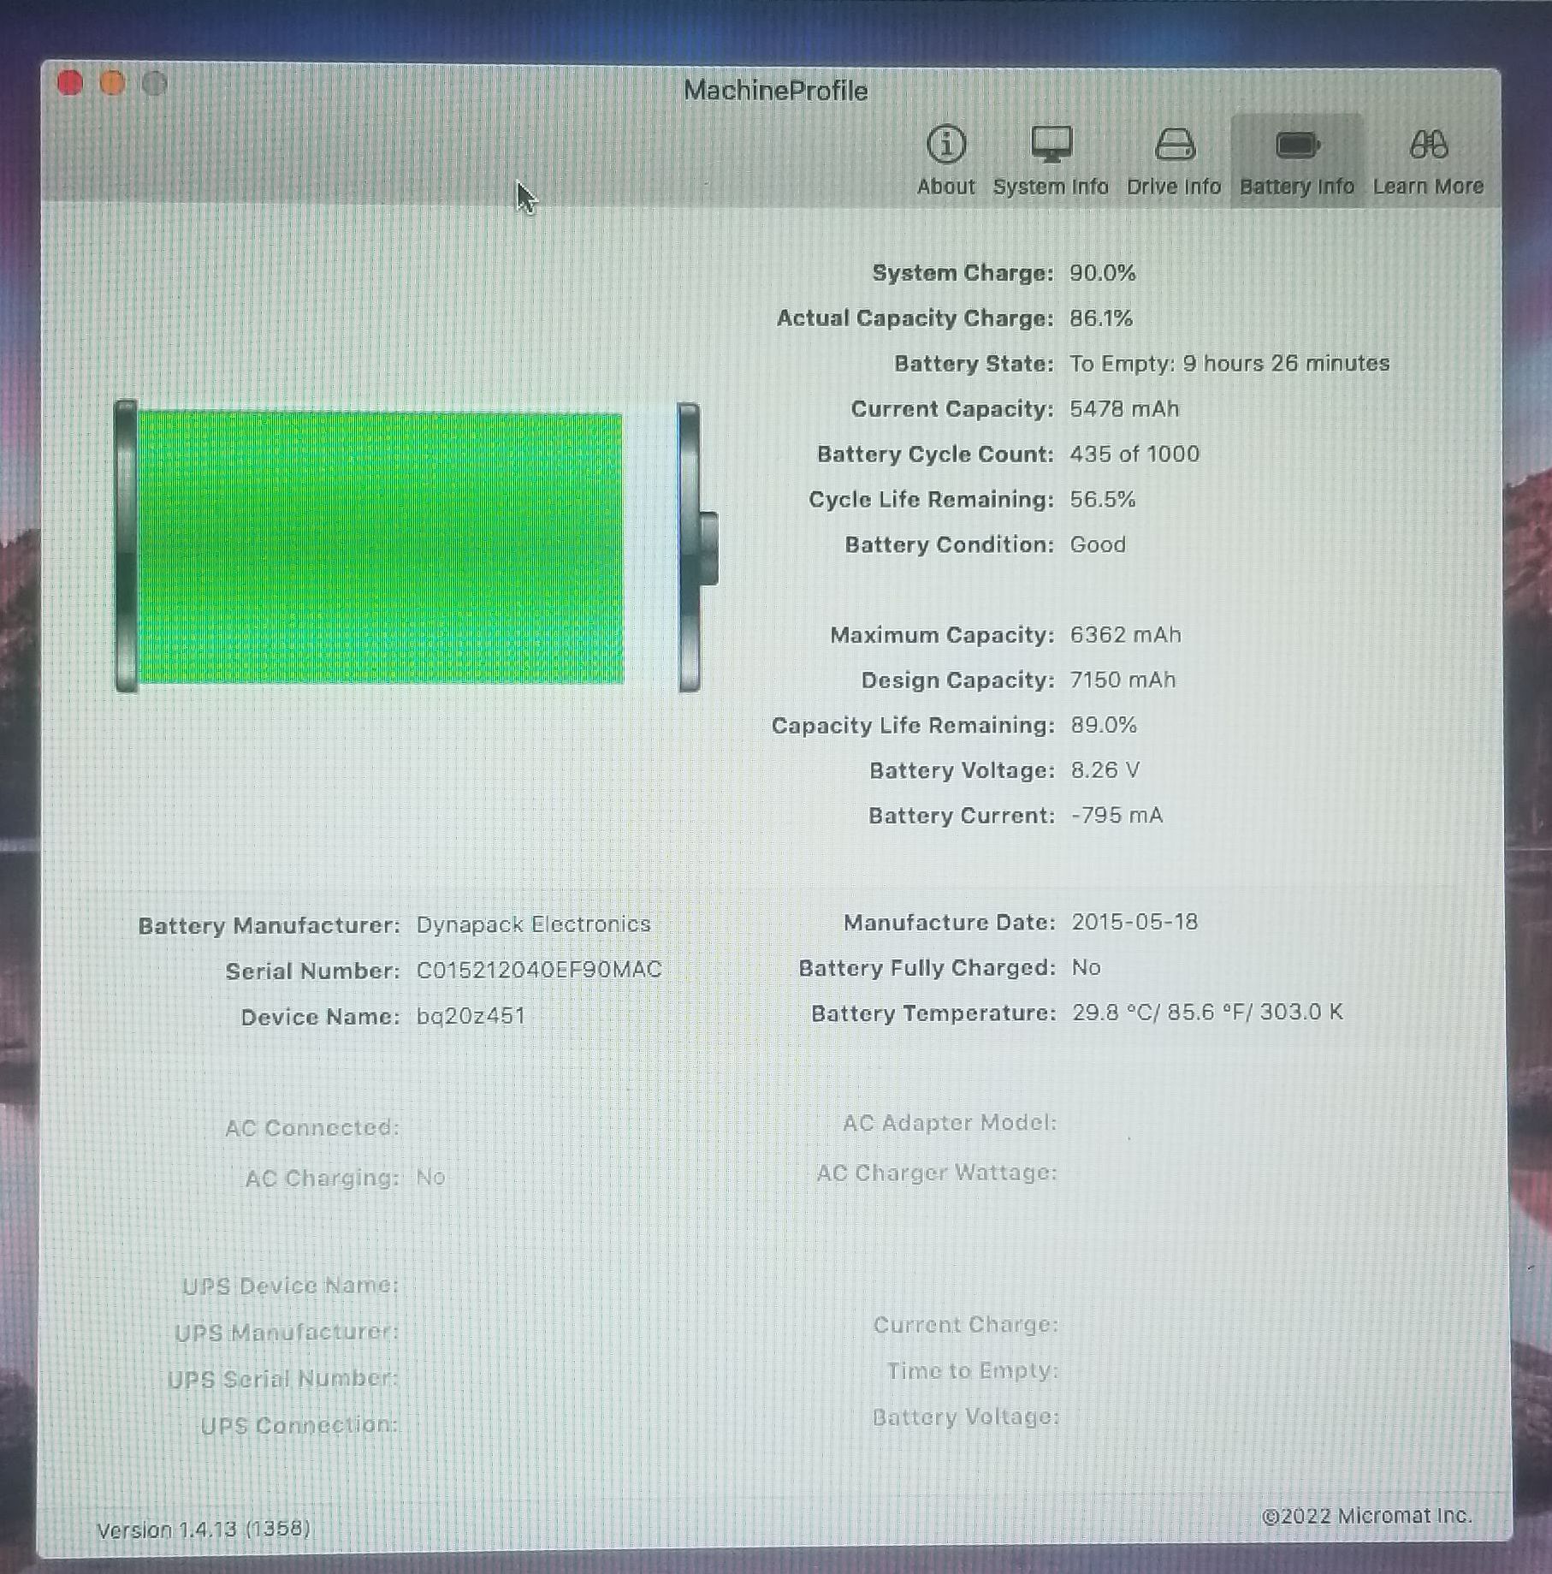The width and height of the screenshot is (1552, 1574).
Task: Click the Battery Temperature reading
Action: [1207, 1013]
